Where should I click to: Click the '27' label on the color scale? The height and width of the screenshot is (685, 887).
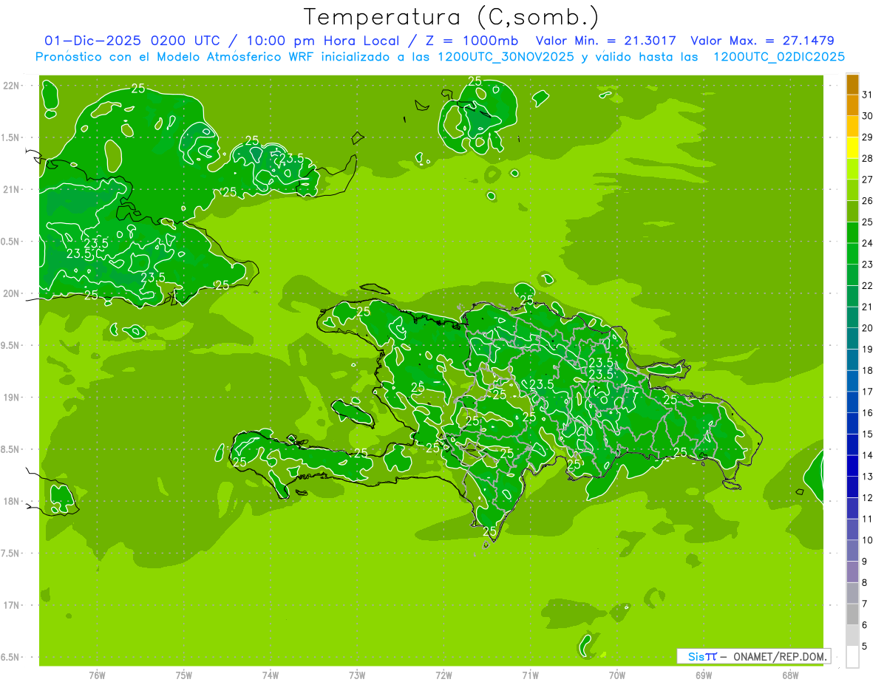pyautogui.click(x=867, y=180)
